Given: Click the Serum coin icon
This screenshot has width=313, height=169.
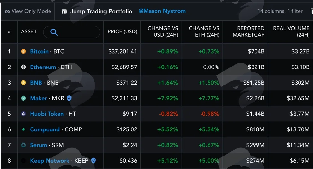Looking at the screenshot, I should click(x=23, y=145).
